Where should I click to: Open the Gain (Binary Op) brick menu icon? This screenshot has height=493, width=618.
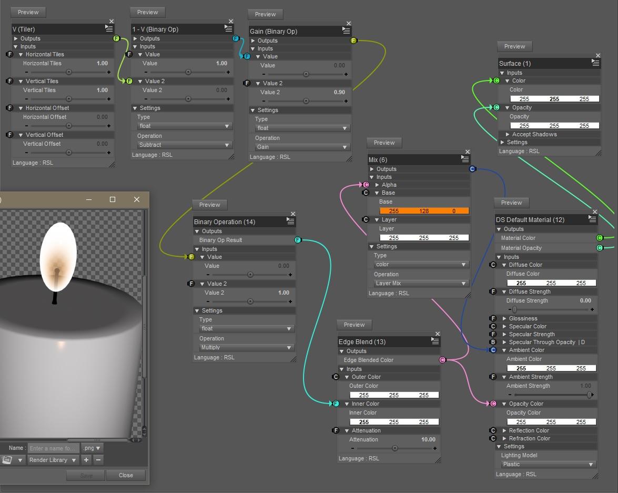pyautogui.click(x=346, y=31)
